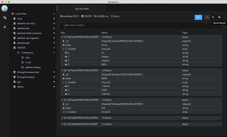Screen dimensions: 227x137
Task: Click the Legend model value
Action: click(x=105, y=61)
